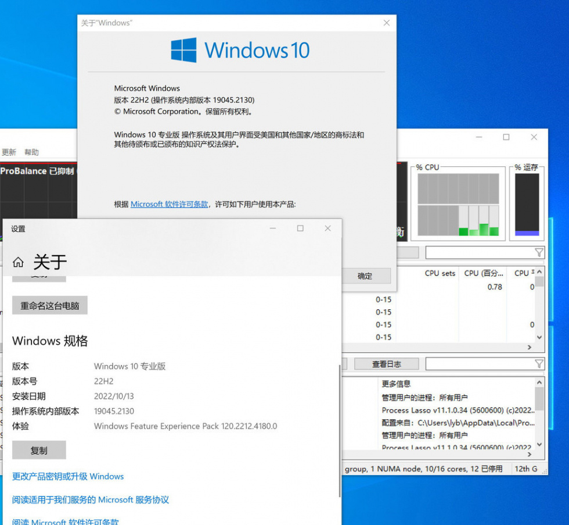Sort by the CPU (百分... column header
This screenshot has height=525, width=569.
483,273
